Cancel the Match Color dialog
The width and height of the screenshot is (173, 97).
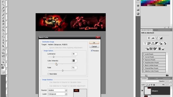tap(94, 47)
